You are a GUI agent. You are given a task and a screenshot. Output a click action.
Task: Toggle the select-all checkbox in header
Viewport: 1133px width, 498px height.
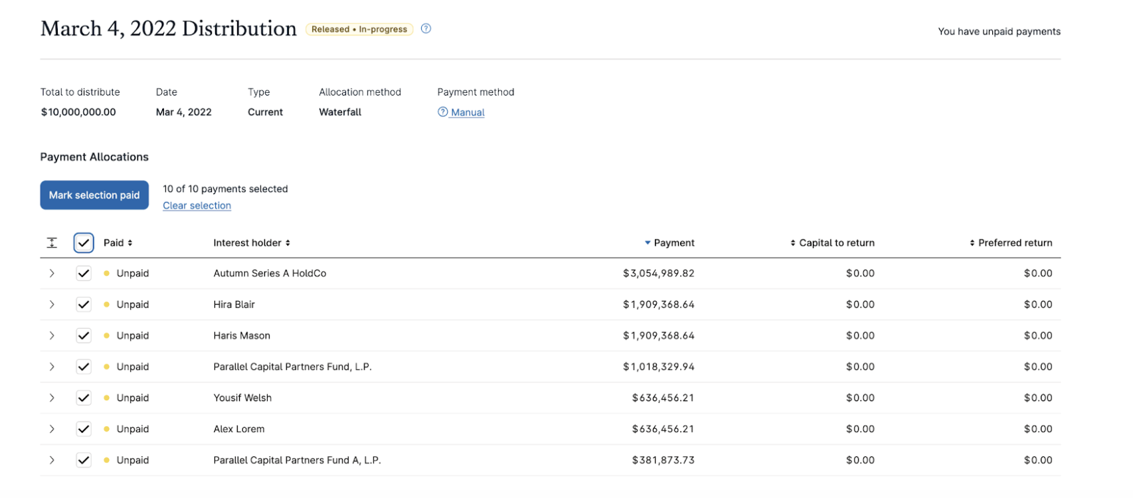84,243
